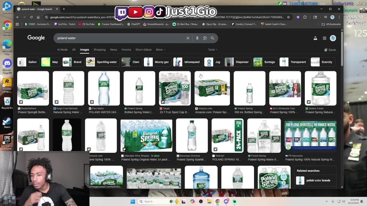Open Steam desktop shortcut
This screenshot has width=367, height=206.
pos(7,122)
